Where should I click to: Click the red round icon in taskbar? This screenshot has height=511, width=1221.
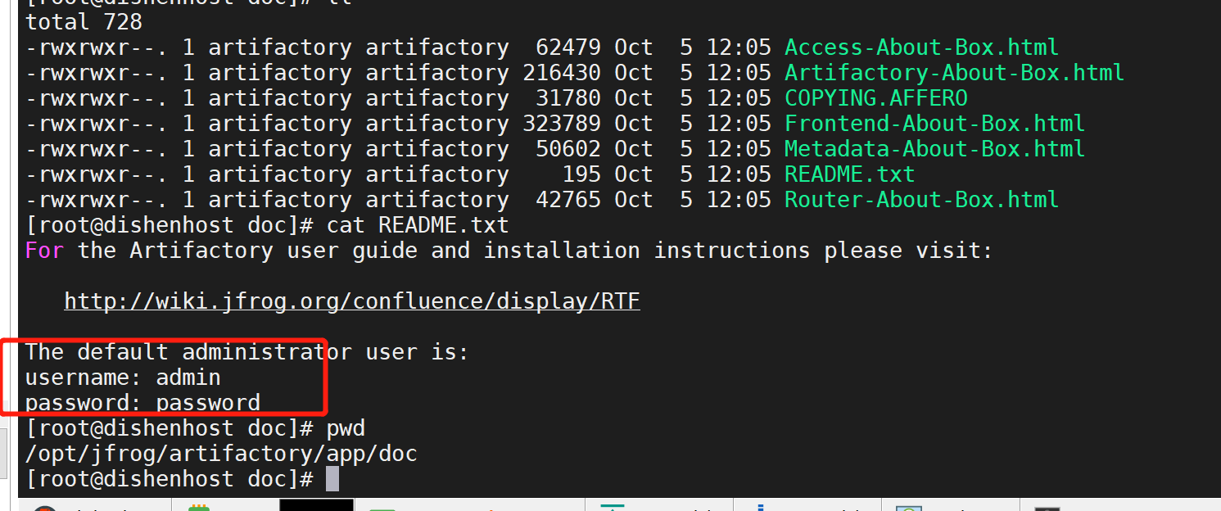click(45, 508)
